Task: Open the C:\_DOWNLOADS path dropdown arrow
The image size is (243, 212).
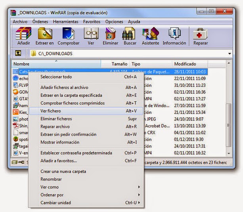Action: [x=230, y=53]
